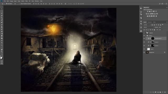
Task: Click the Opacity value field
Action: coord(160,27)
